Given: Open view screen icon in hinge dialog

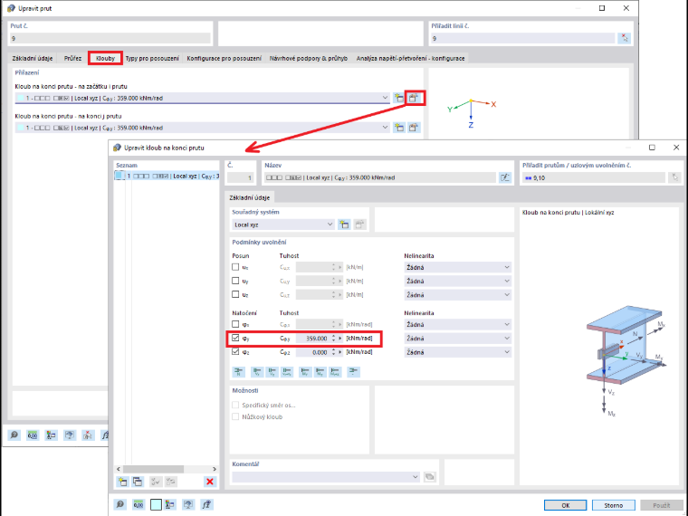Looking at the screenshot, I should pos(188,504).
